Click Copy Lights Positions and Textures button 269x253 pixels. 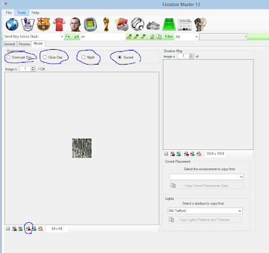tap(205, 220)
